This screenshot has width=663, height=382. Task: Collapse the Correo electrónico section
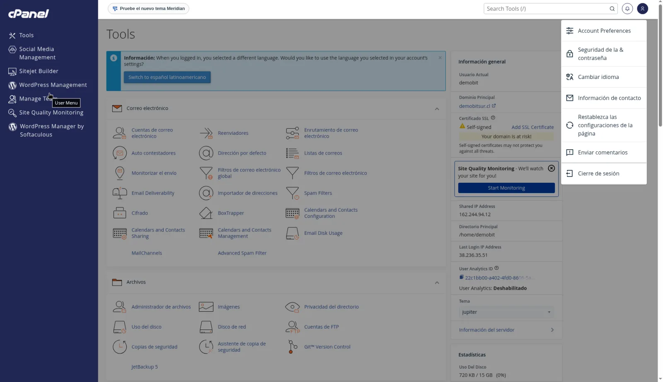tap(437, 109)
